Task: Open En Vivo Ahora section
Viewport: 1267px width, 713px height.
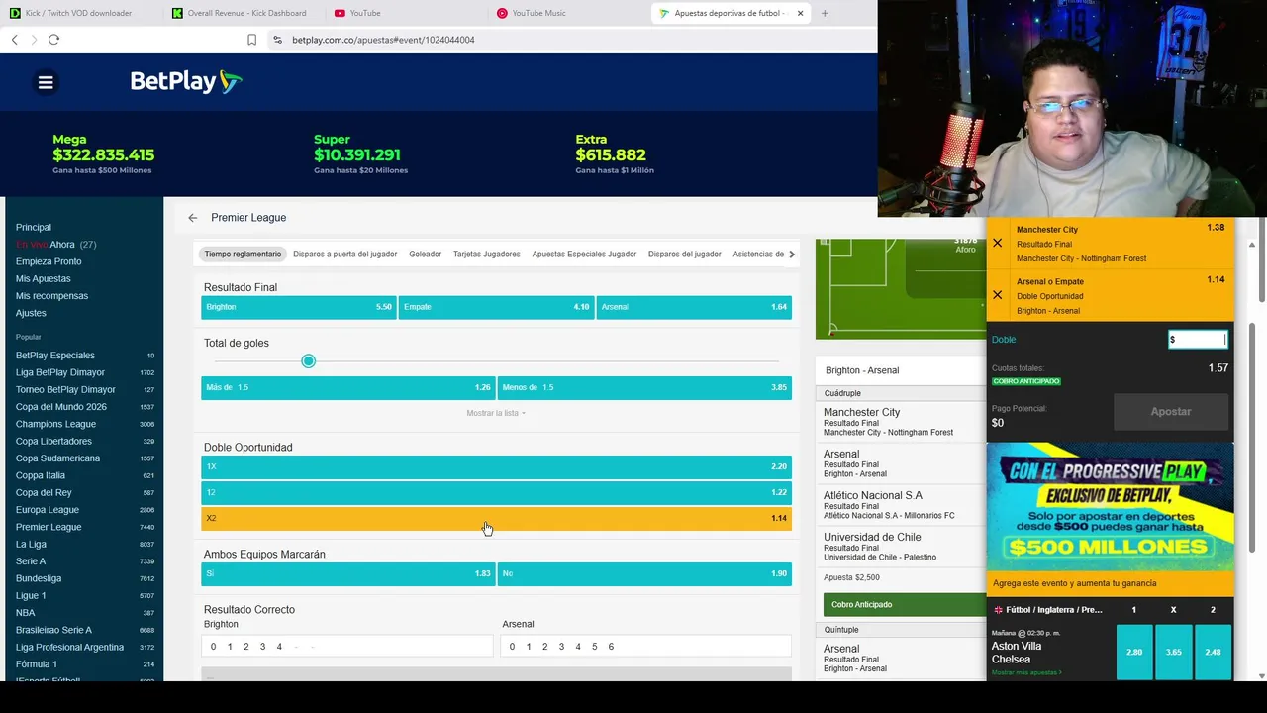Action: point(55,245)
